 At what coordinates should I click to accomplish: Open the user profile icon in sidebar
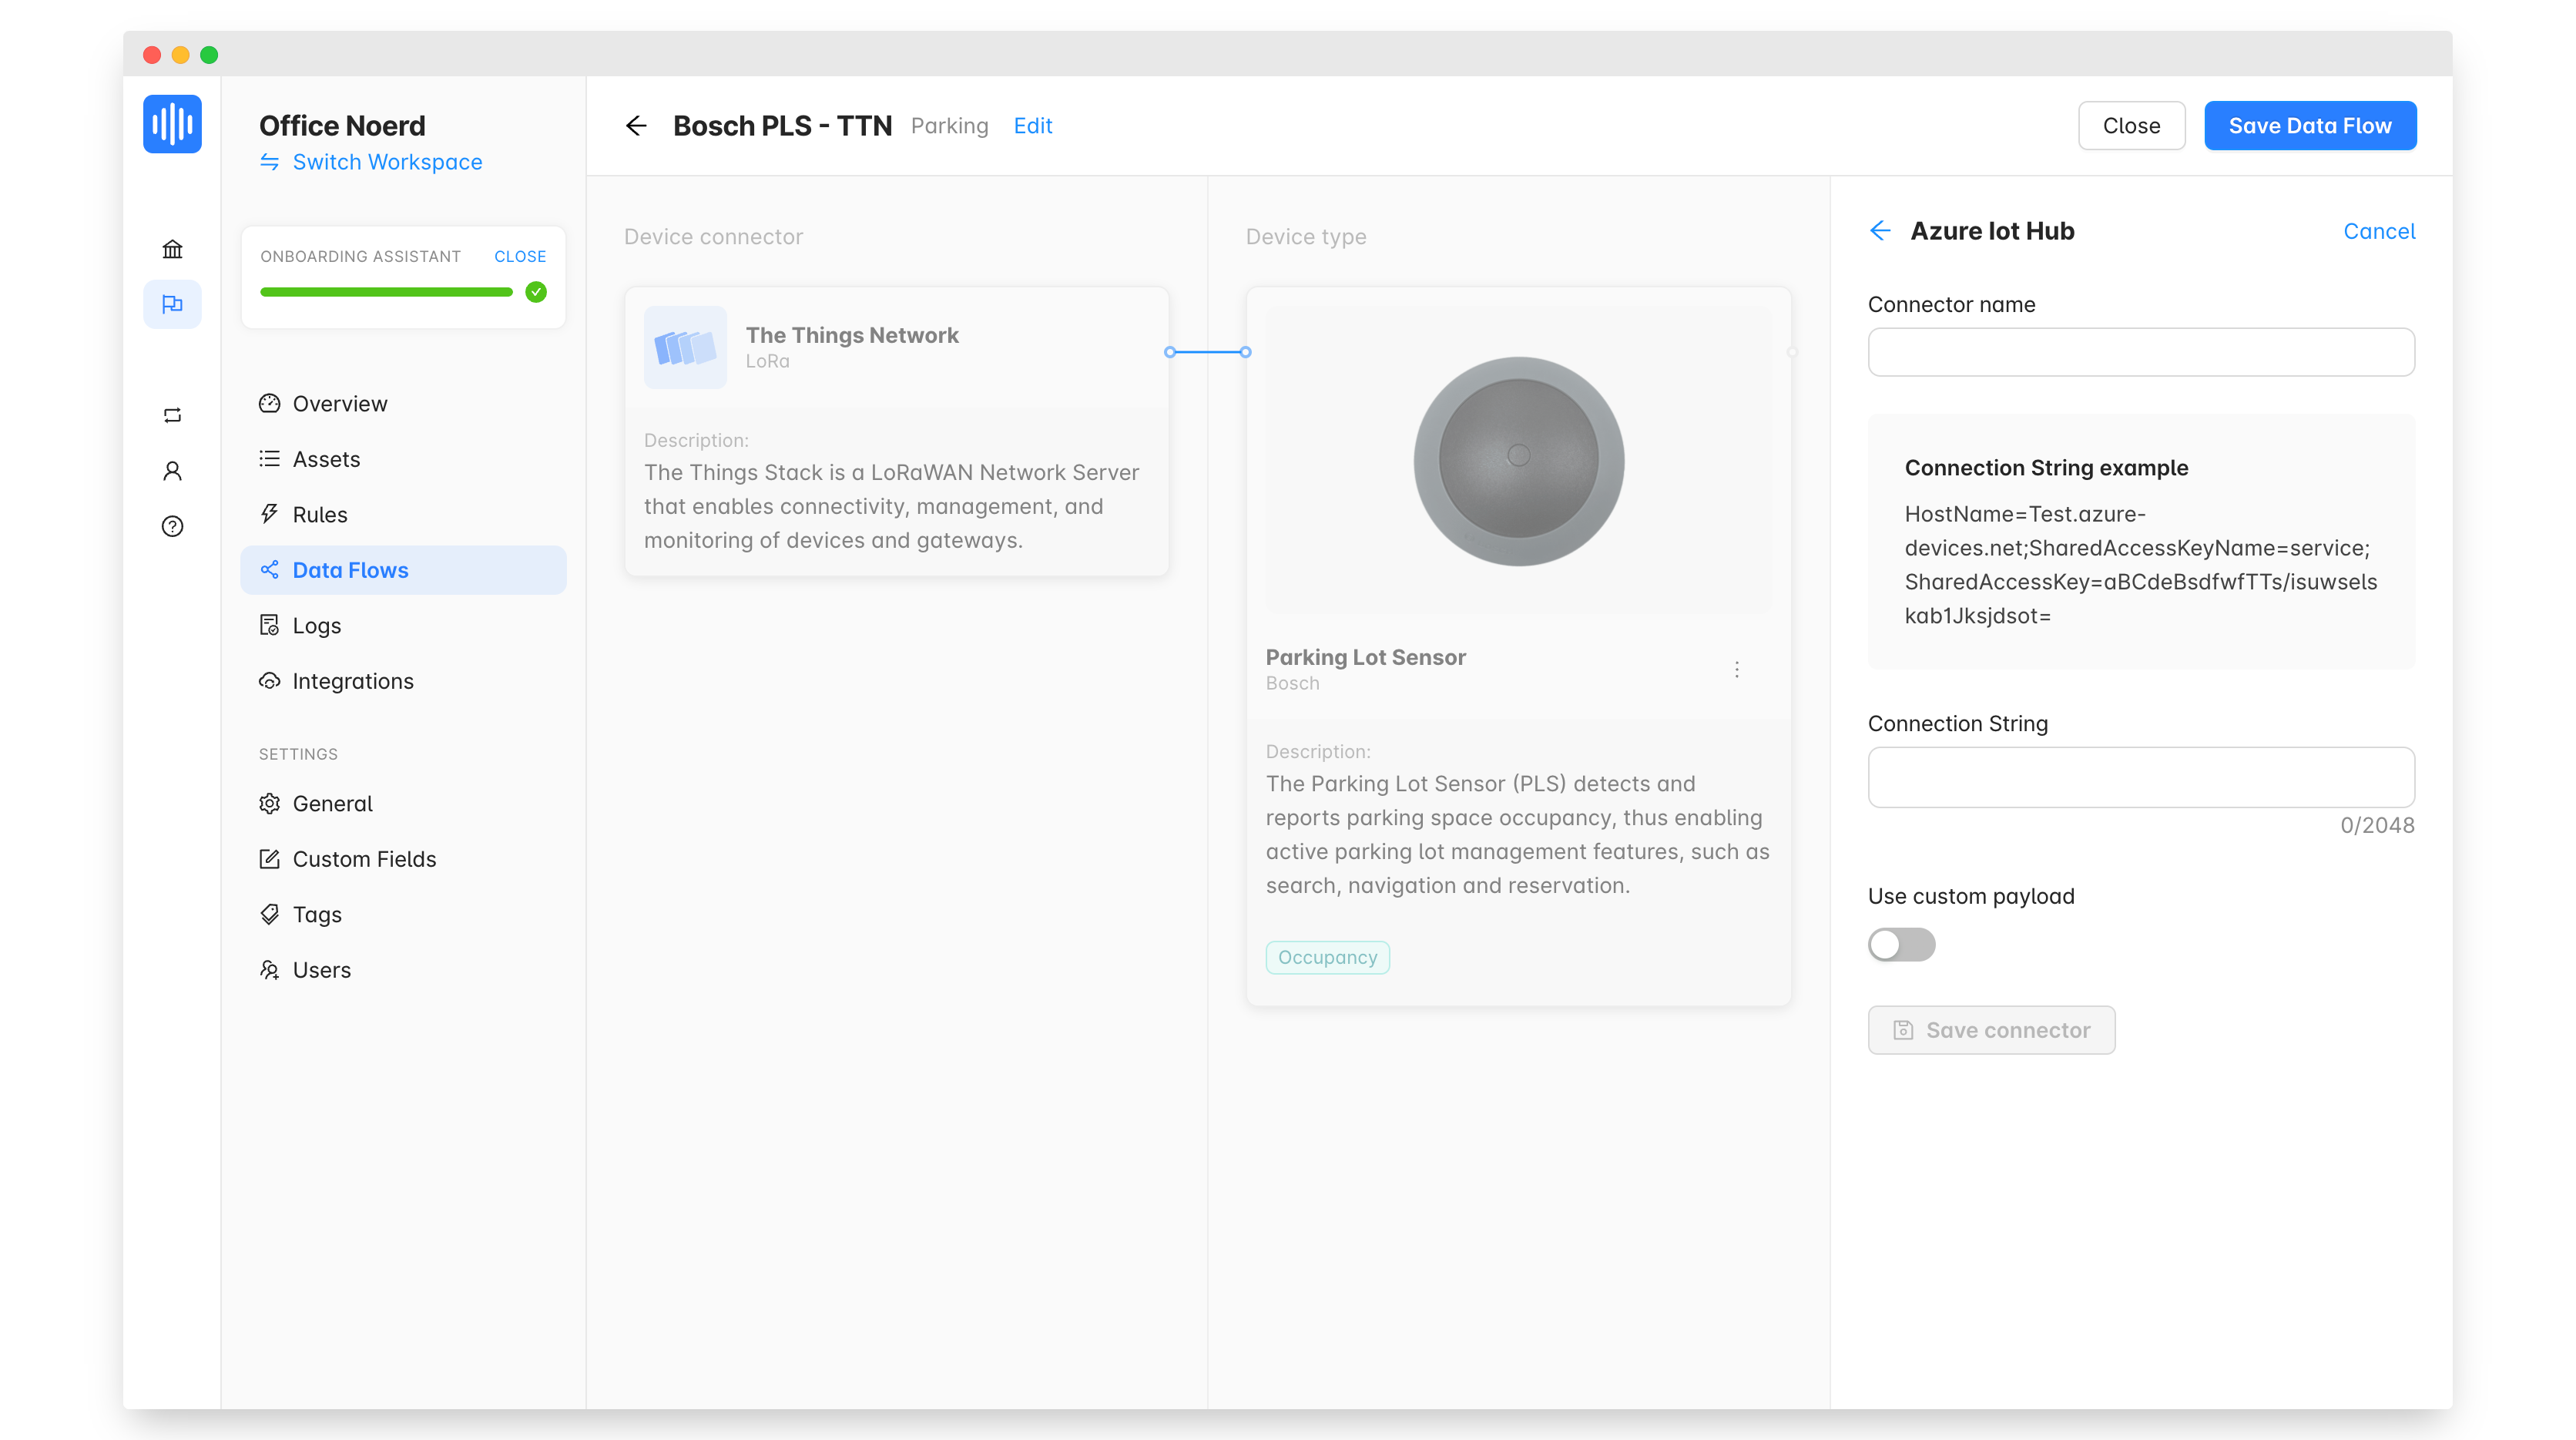[x=172, y=471]
